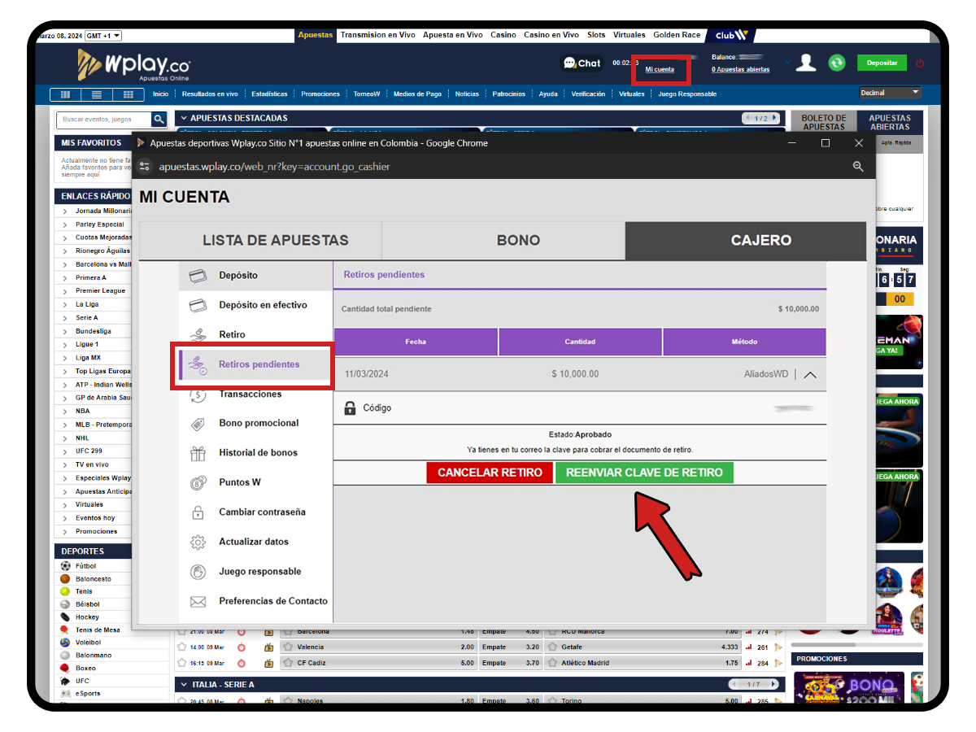The width and height of the screenshot is (976, 732).
Task: Open the Chat support icon
Action: point(582,63)
